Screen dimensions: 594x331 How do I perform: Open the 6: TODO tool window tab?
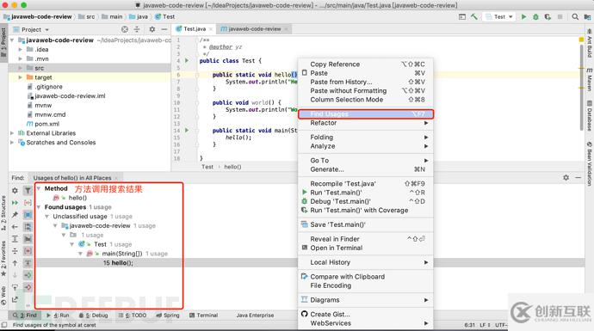click(133, 316)
